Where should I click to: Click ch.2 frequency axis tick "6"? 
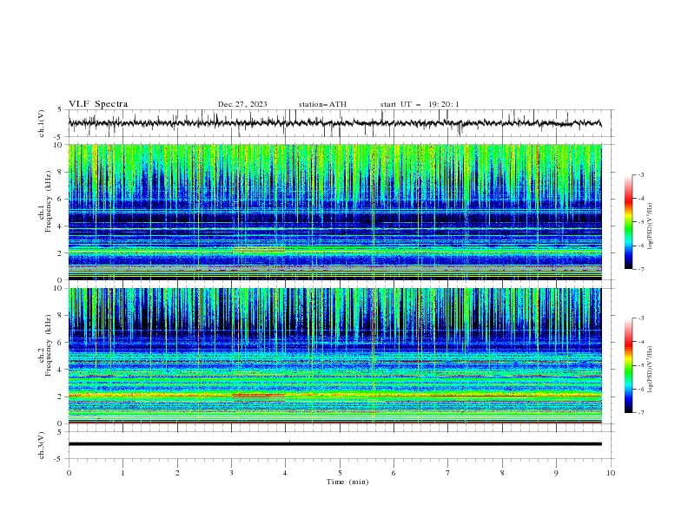tap(61, 343)
